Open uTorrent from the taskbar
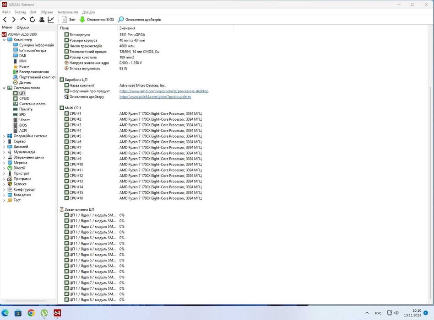The image size is (434, 320). [x=44, y=313]
